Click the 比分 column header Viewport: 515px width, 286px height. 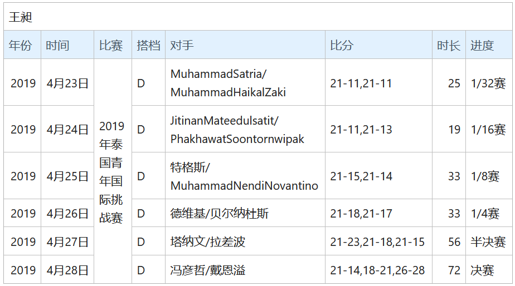click(x=341, y=46)
